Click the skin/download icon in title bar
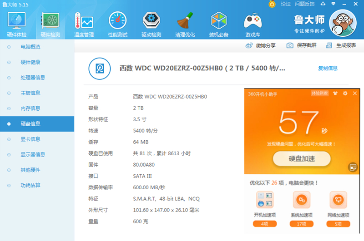 pyautogui.click(x=323, y=4)
